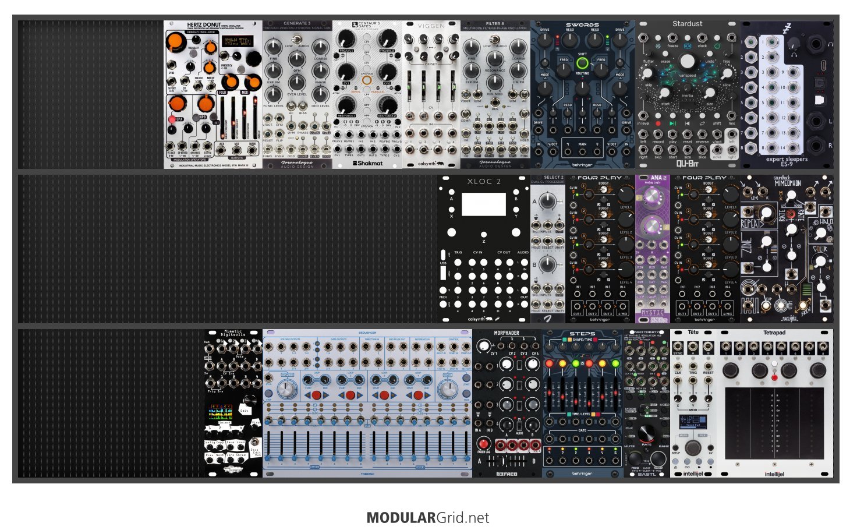Hit the green play button on Stardust

(x=672, y=123)
